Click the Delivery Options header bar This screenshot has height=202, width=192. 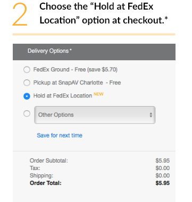click(94, 52)
